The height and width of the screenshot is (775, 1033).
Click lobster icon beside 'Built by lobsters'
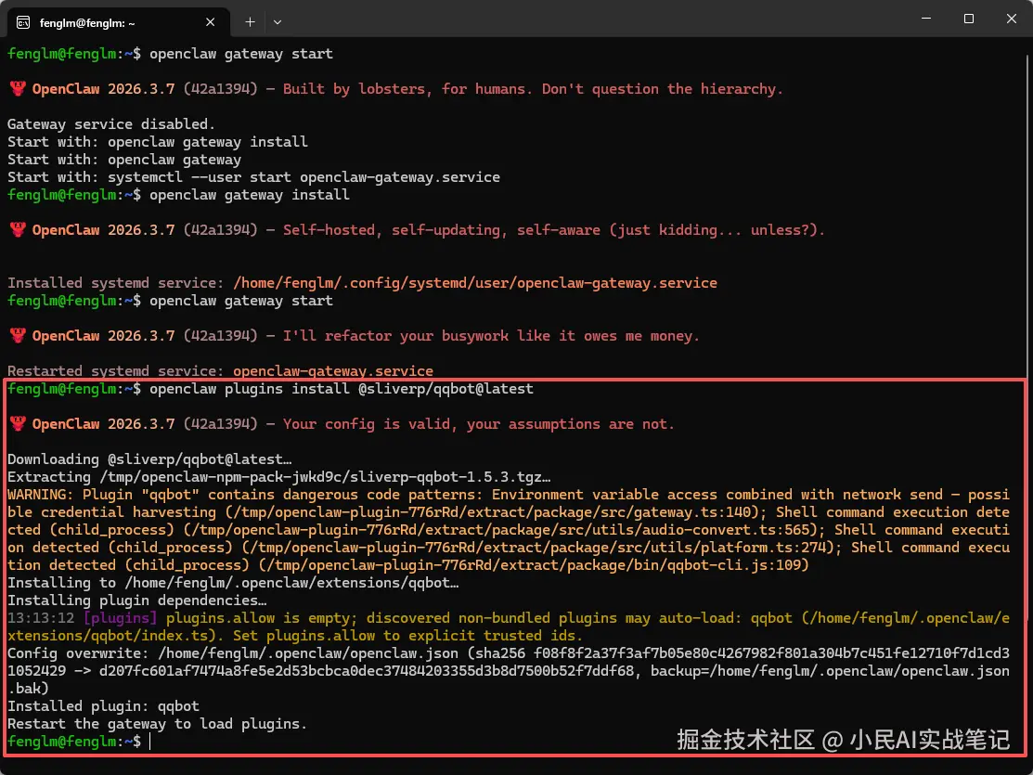pyautogui.click(x=18, y=88)
